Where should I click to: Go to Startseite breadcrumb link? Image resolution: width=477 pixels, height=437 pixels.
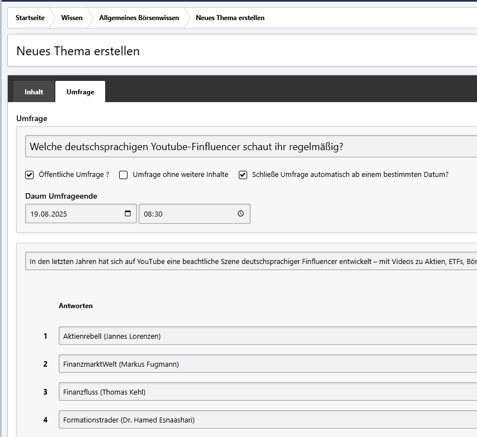[30, 18]
